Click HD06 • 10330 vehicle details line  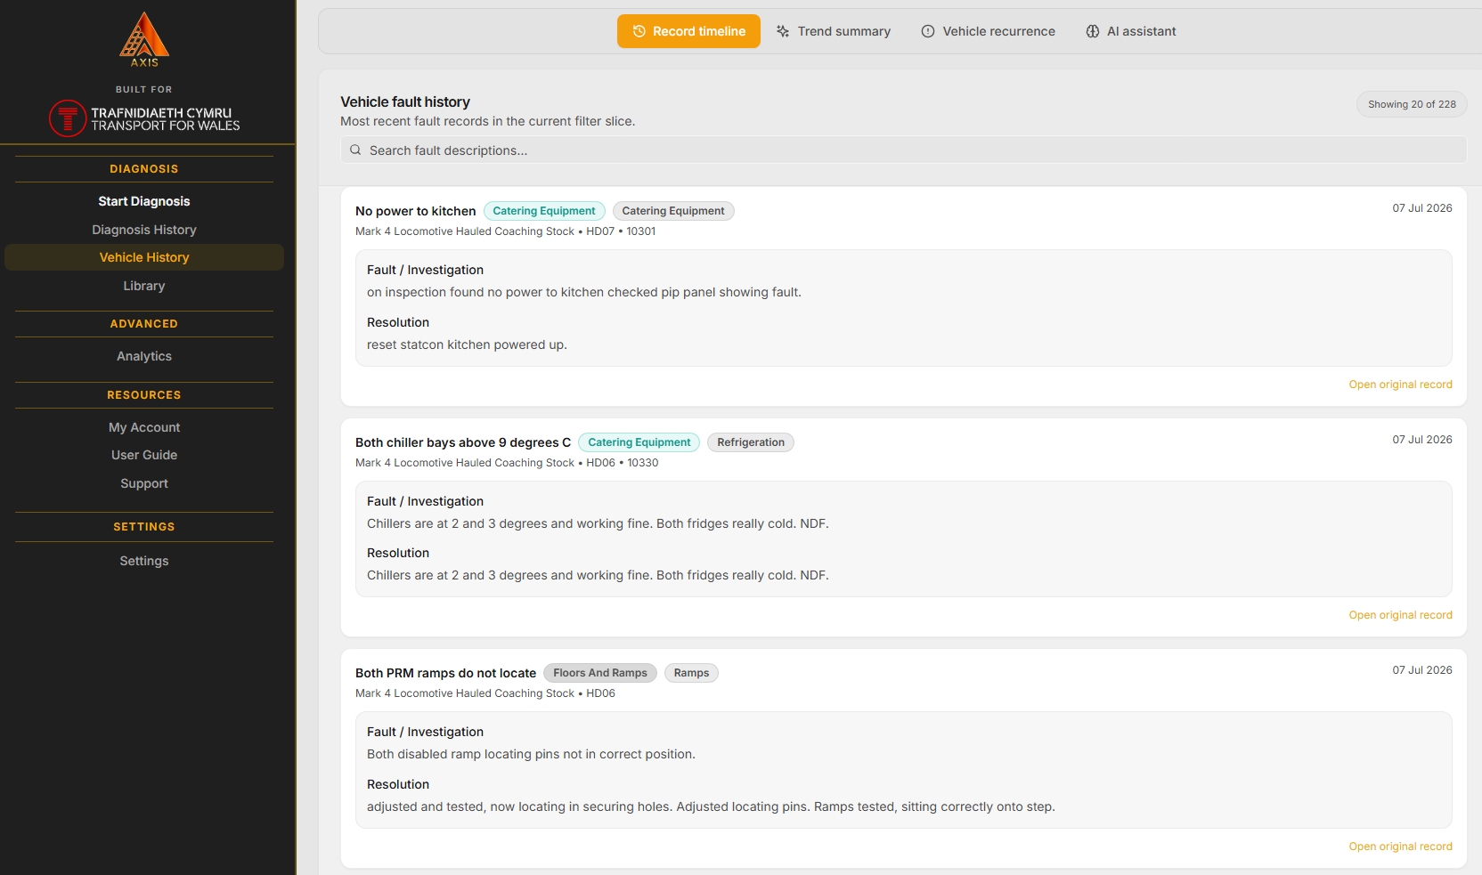[x=507, y=463]
